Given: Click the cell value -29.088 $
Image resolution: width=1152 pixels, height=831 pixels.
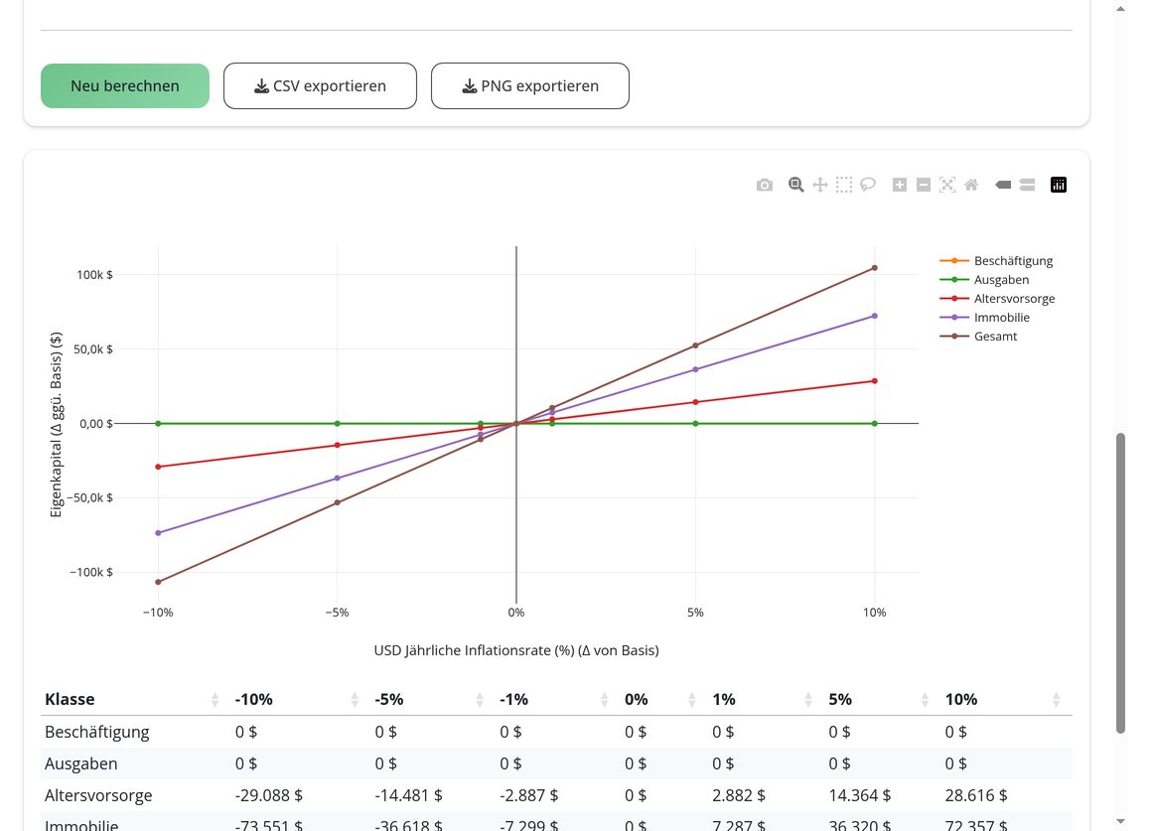Looking at the screenshot, I should [x=269, y=795].
